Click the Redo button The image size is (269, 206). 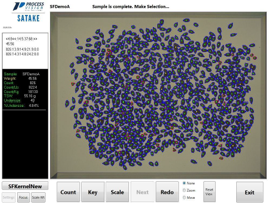coord(167,192)
